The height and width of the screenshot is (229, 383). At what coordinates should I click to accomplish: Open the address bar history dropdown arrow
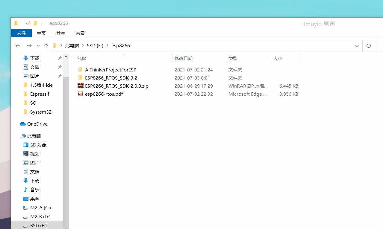tap(357, 45)
